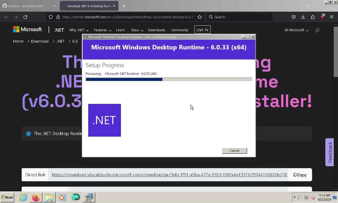Open the Community menu item
The width and height of the screenshot is (338, 203).
tap(180, 30)
